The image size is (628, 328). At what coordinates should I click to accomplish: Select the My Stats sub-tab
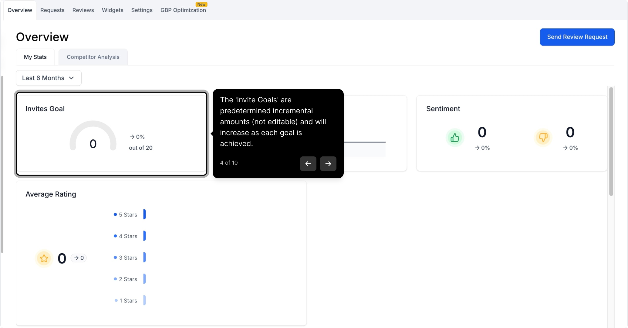point(35,57)
